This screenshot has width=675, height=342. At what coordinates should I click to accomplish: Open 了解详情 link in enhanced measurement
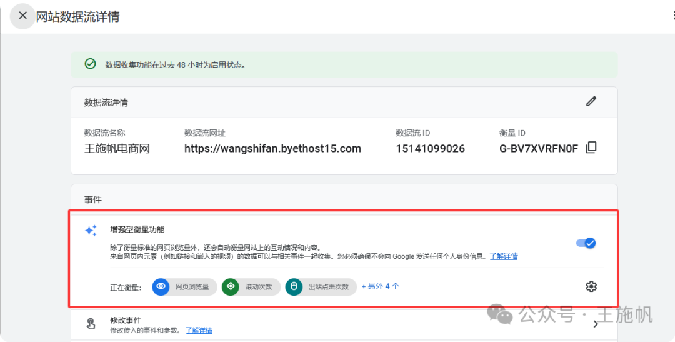pos(504,256)
